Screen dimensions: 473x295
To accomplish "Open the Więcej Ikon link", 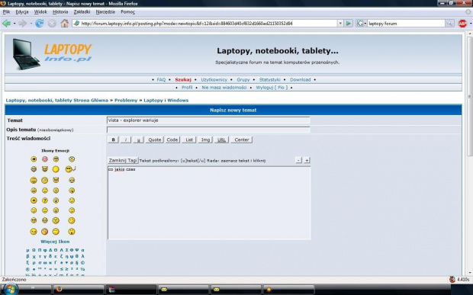I will (x=55, y=242).
